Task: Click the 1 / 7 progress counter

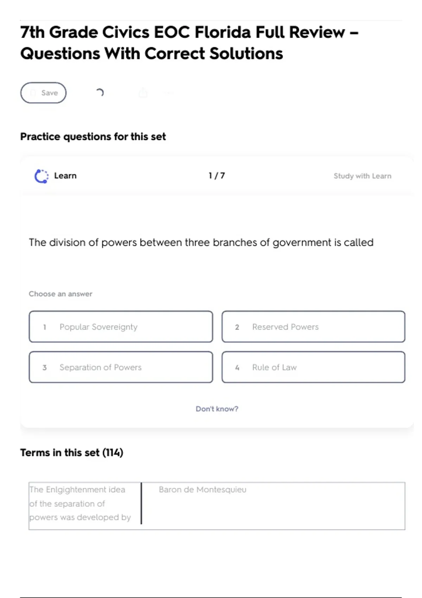Action: (x=217, y=176)
